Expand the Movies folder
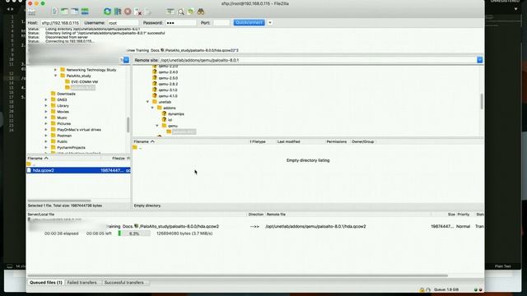The width and height of the screenshot is (527, 296). click(x=46, y=112)
